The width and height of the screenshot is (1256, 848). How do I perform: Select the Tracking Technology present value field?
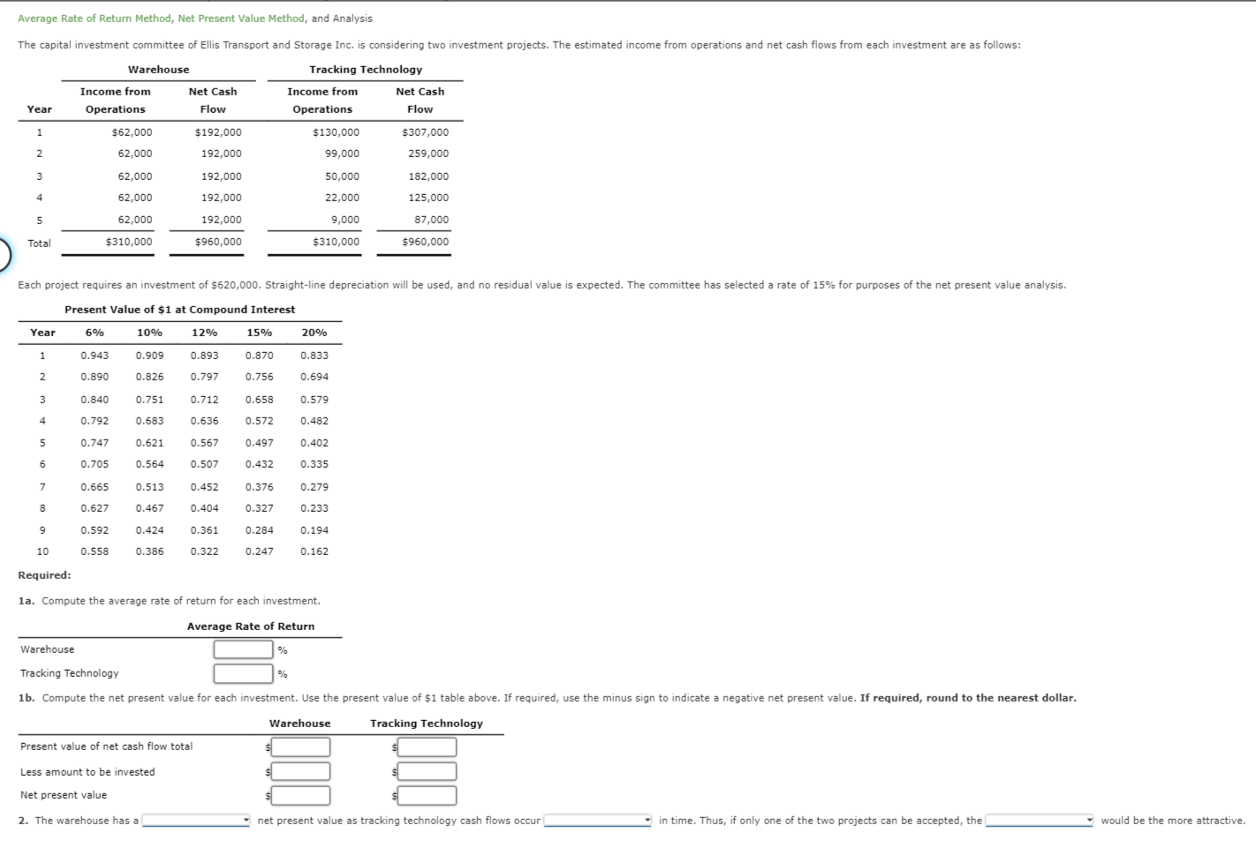tap(427, 747)
